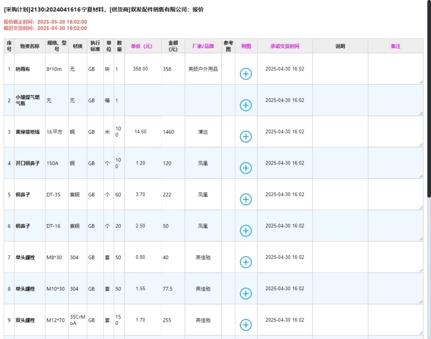Add attachment for 单头螺栓 M10*30 row

pyautogui.click(x=246, y=293)
